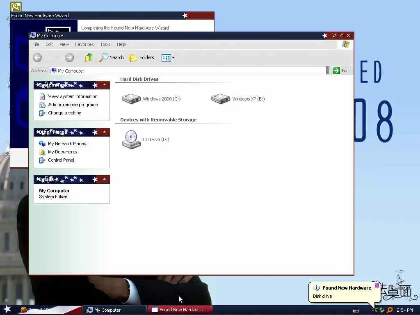This screenshot has width=420, height=315.
Task: Select the CD Drive (D:) icon
Action: click(x=131, y=139)
